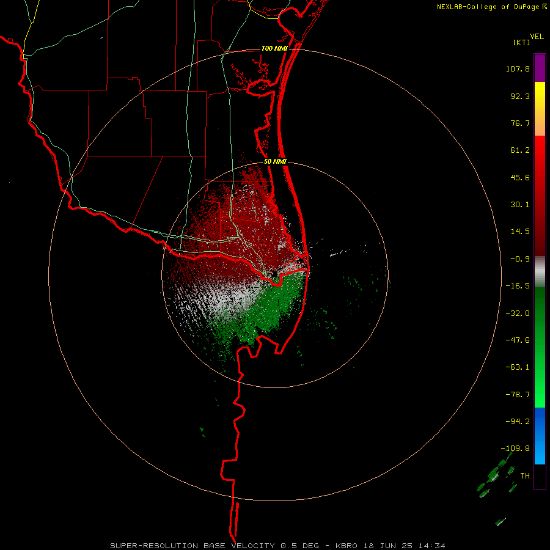Pick the purple segment of the color bar
The width and height of the screenshot is (550, 550).
click(540, 68)
